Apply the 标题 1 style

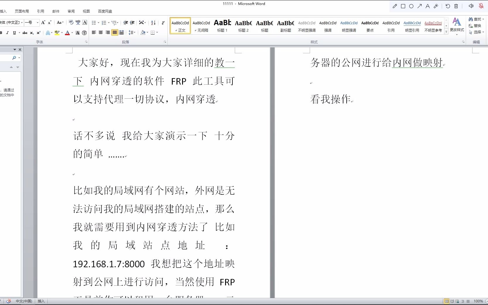[222, 26]
